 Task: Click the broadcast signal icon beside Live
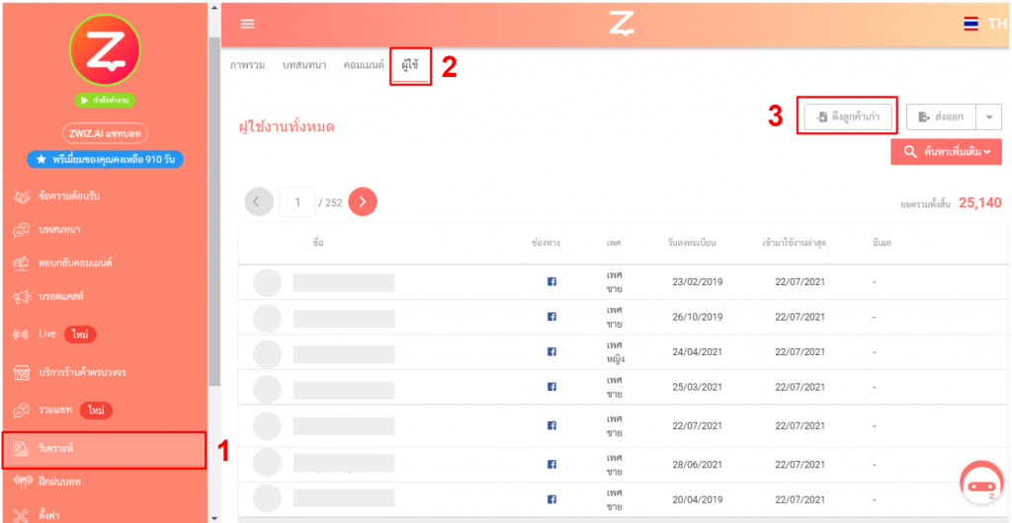click(22, 335)
